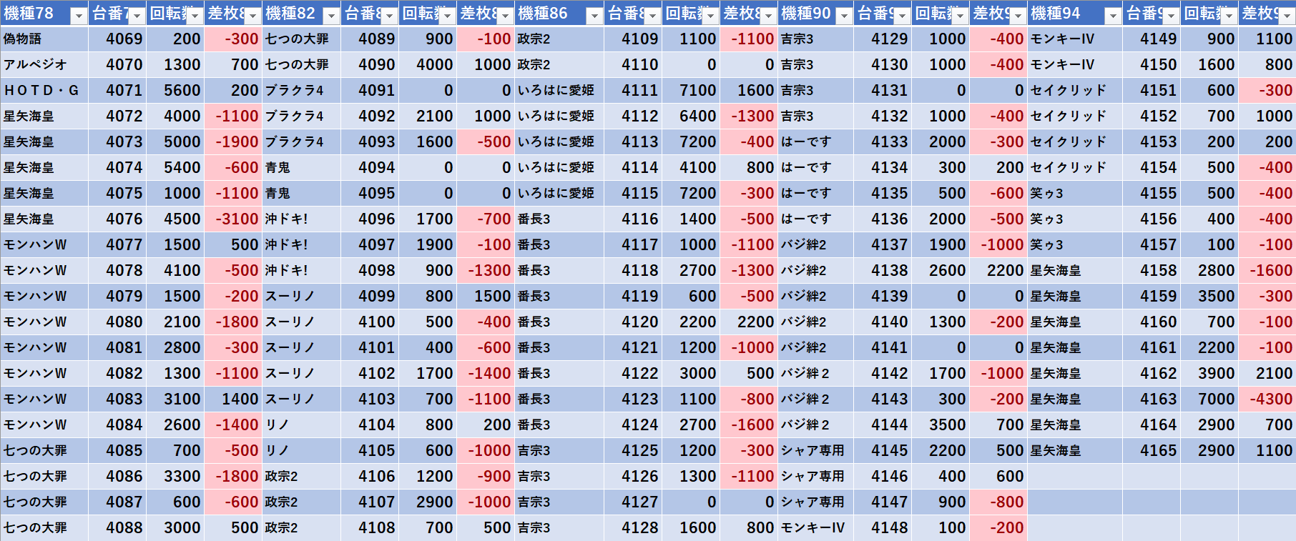This screenshot has height=541, width=1296.
Task: Click machine number cell 4149
Action: tap(1152, 39)
